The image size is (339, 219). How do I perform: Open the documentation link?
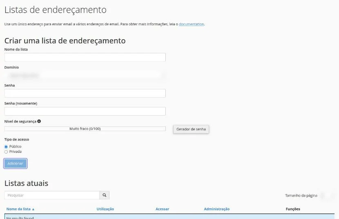(x=191, y=24)
